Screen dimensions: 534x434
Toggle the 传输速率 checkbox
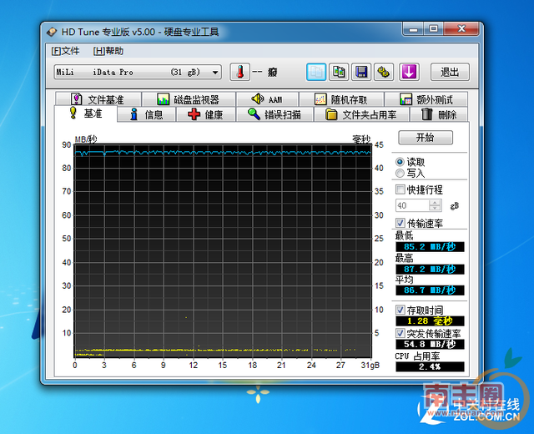400,223
